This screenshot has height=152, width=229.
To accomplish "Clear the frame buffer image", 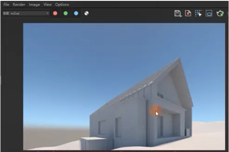I will [188, 13].
